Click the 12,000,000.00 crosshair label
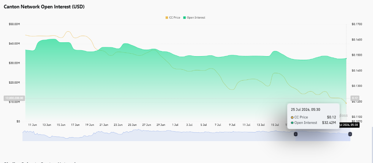 click(14, 98)
